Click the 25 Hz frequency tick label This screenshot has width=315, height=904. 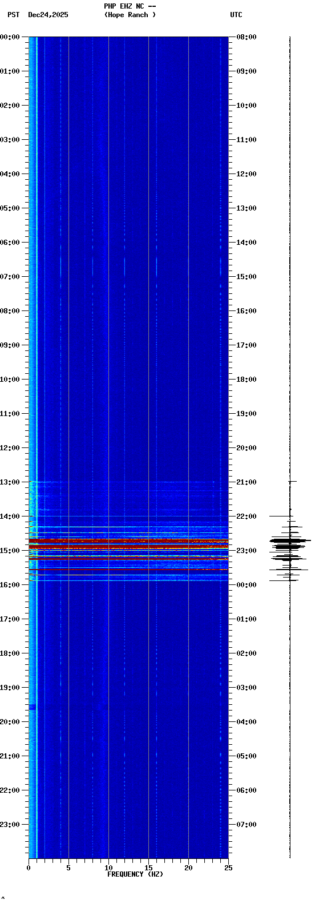tap(228, 868)
